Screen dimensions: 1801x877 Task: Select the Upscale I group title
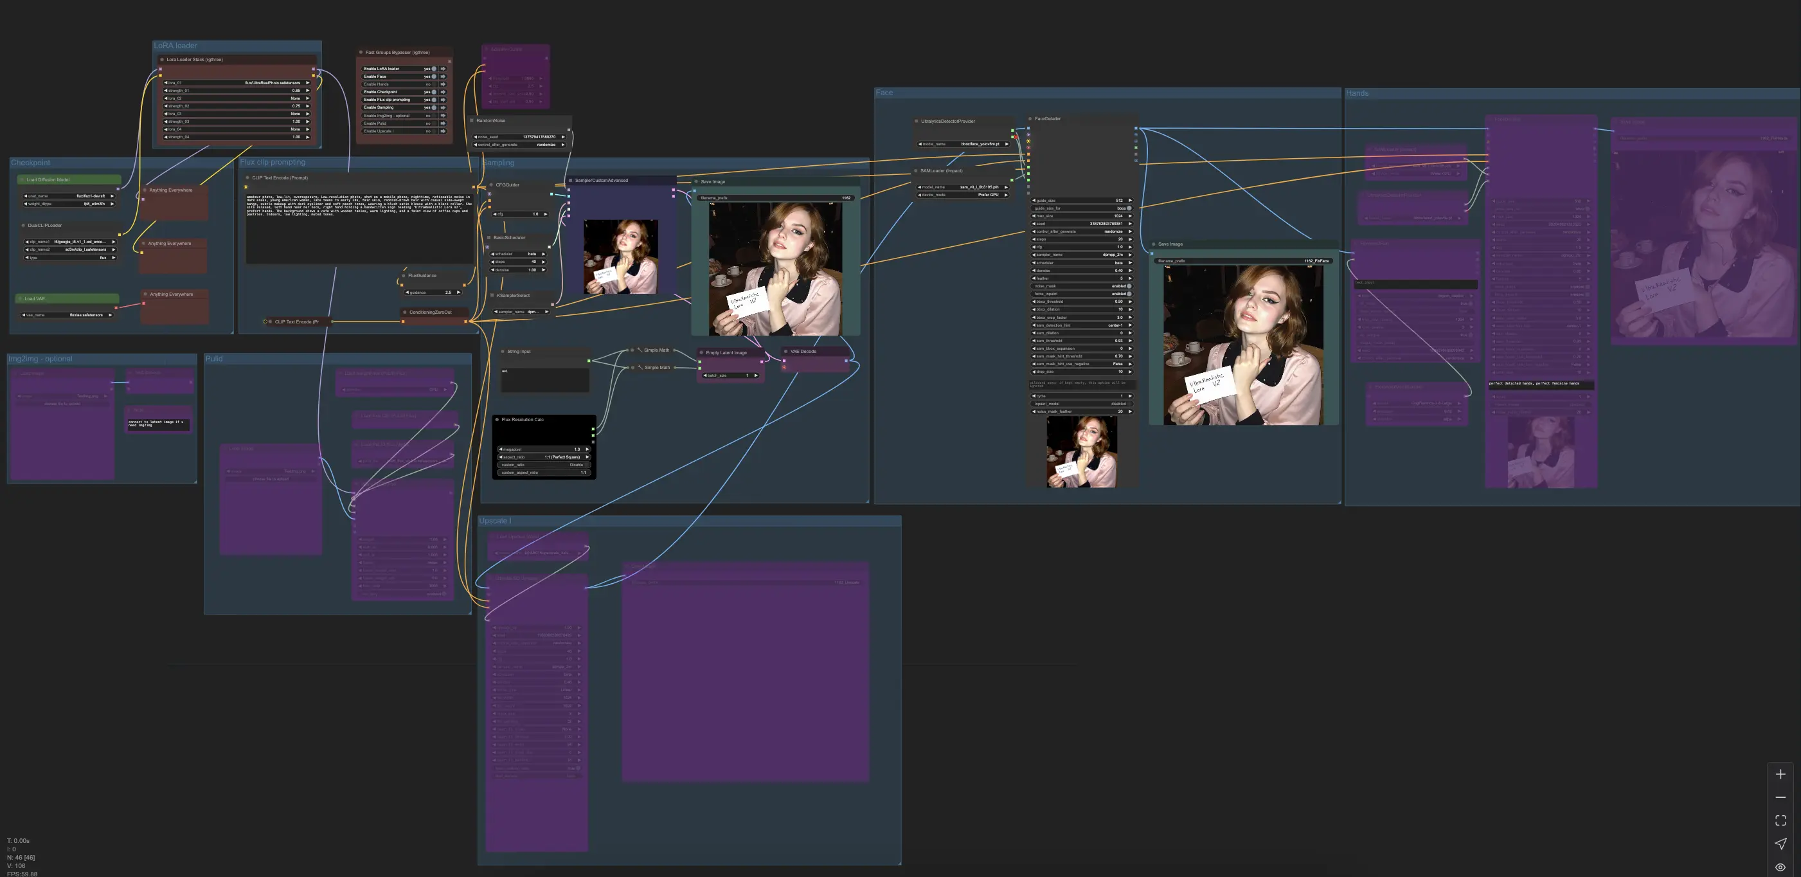[x=495, y=521]
